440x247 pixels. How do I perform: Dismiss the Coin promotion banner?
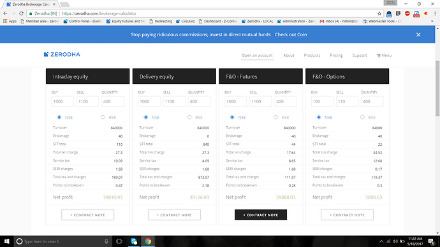pyautogui.click(x=418, y=35)
